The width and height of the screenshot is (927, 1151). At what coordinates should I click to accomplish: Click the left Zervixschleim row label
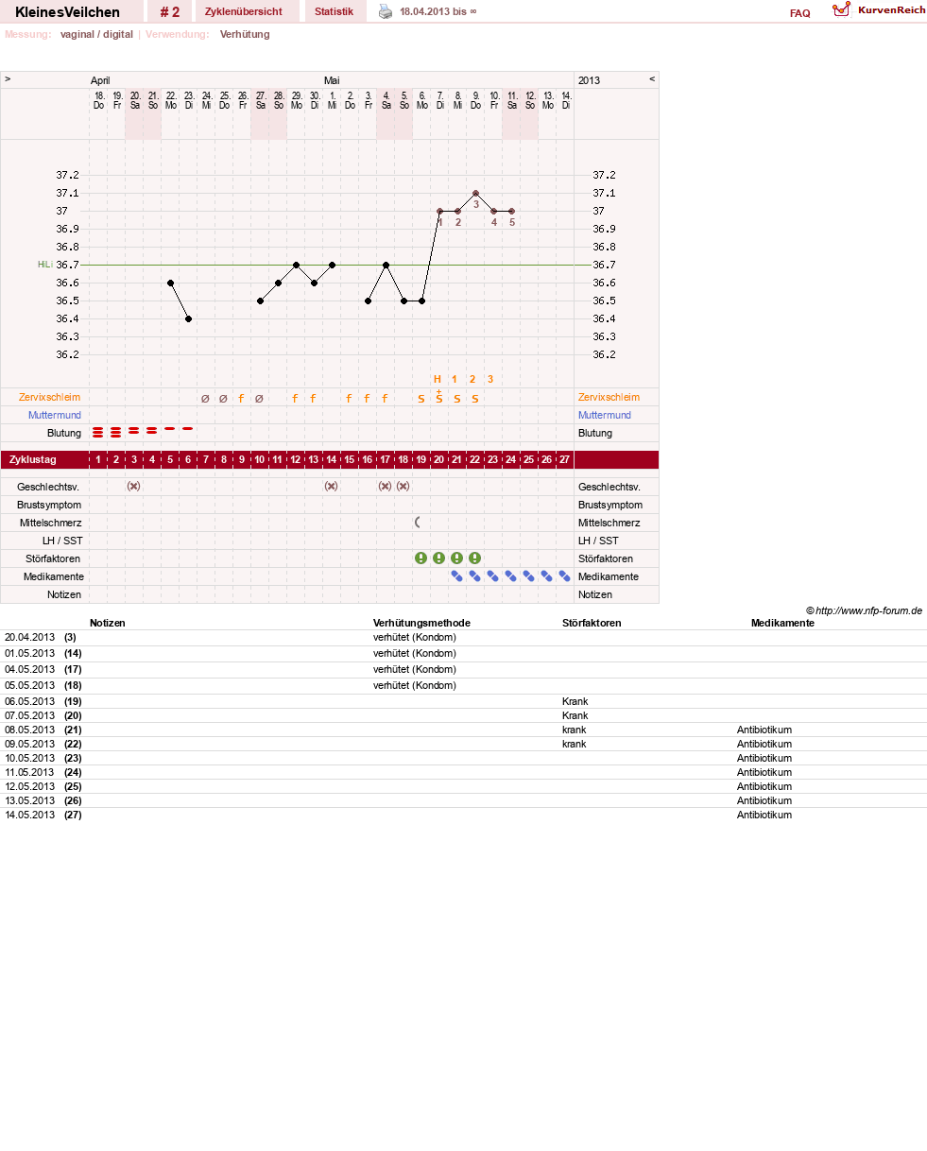50,397
